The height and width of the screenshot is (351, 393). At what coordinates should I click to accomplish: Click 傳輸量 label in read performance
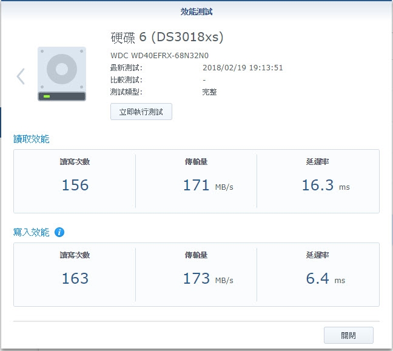coord(196,162)
